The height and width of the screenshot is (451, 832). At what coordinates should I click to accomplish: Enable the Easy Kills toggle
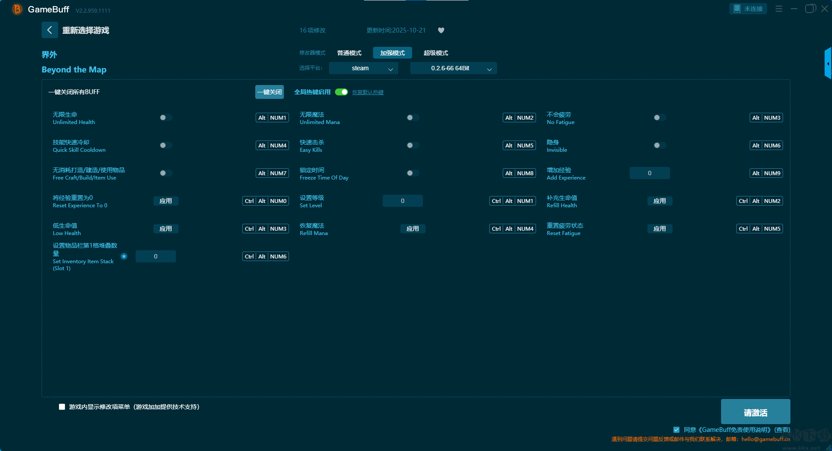coord(413,145)
